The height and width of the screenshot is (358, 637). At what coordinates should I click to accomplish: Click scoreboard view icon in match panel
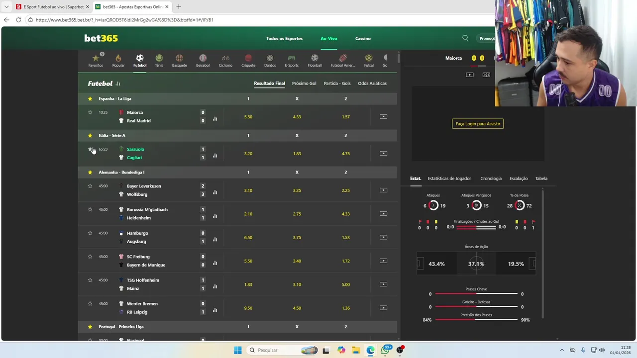point(486,75)
